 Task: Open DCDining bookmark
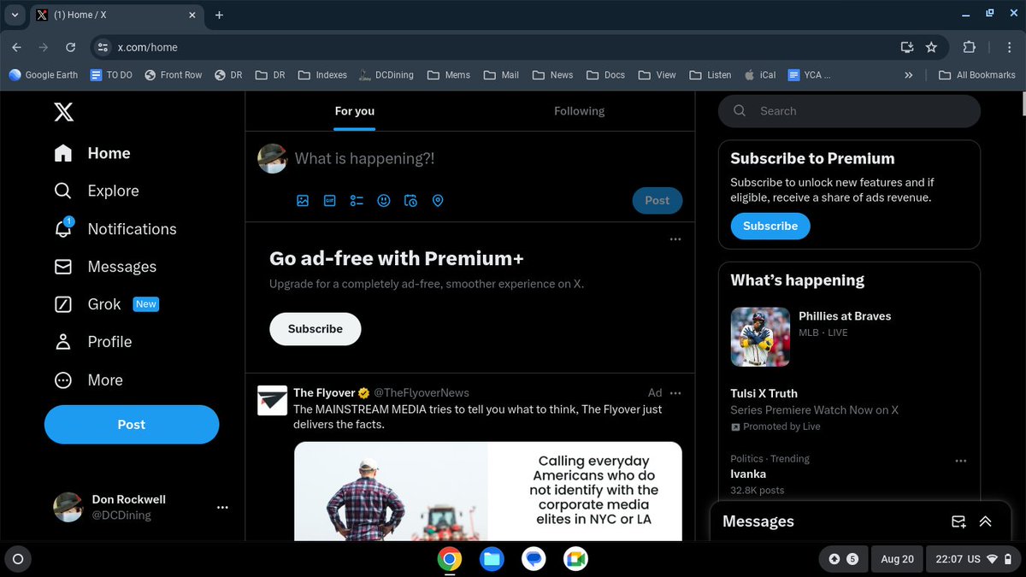point(386,74)
